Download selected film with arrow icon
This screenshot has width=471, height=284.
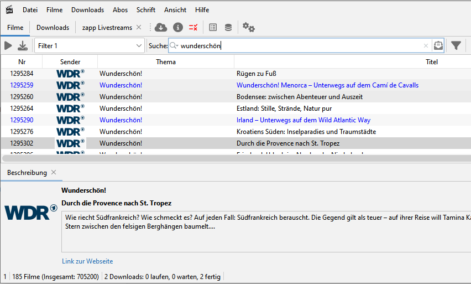click(23, 46)
